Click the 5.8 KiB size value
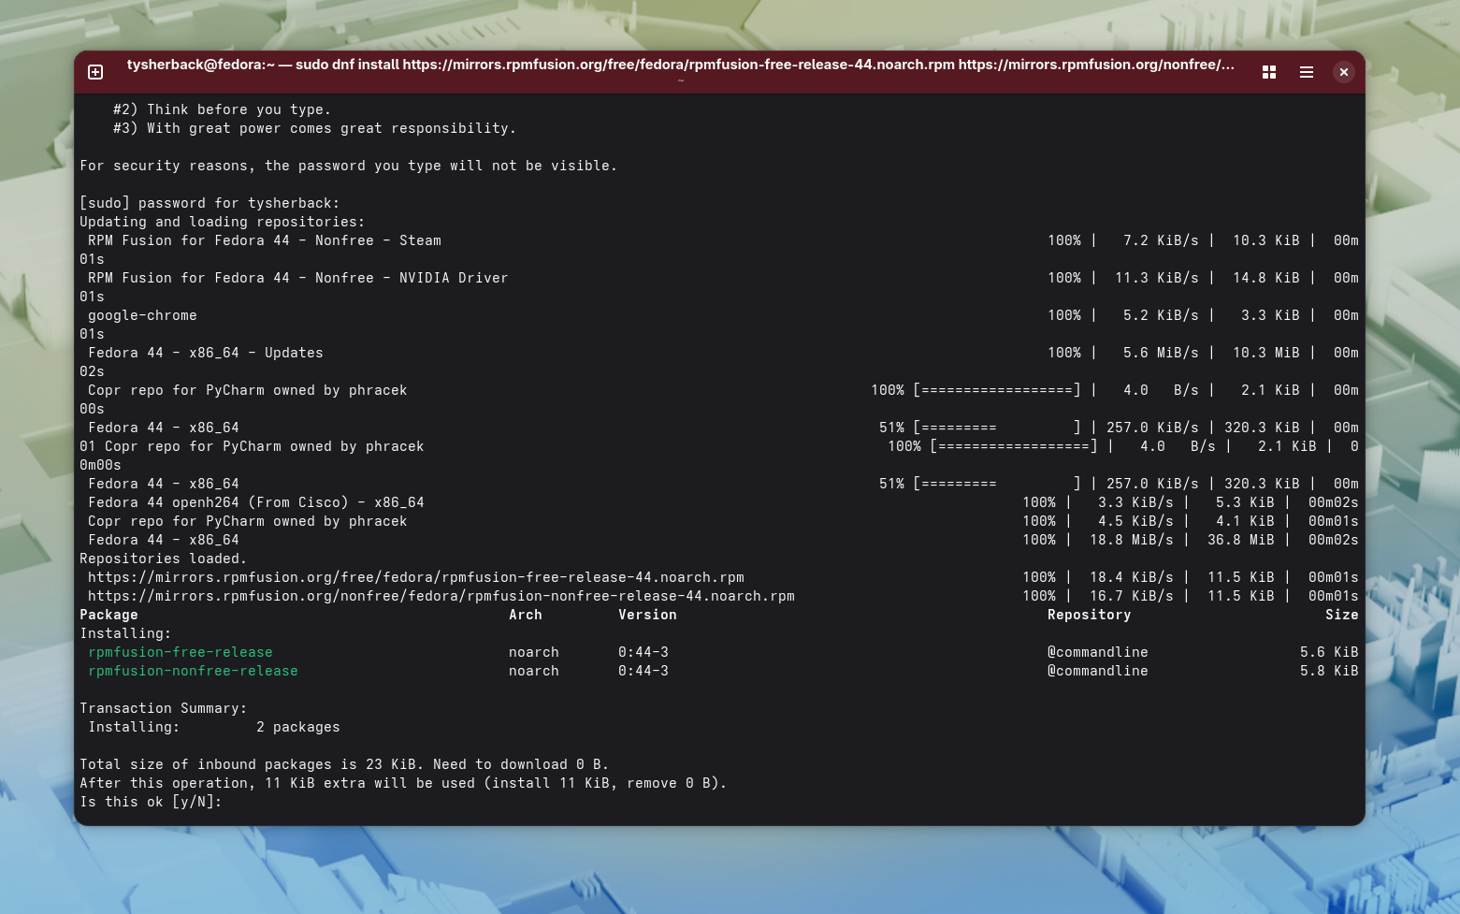Image resolution: width=1460 pixels, height=914 pixels. pyautogui.click(x=1329, y=671)
